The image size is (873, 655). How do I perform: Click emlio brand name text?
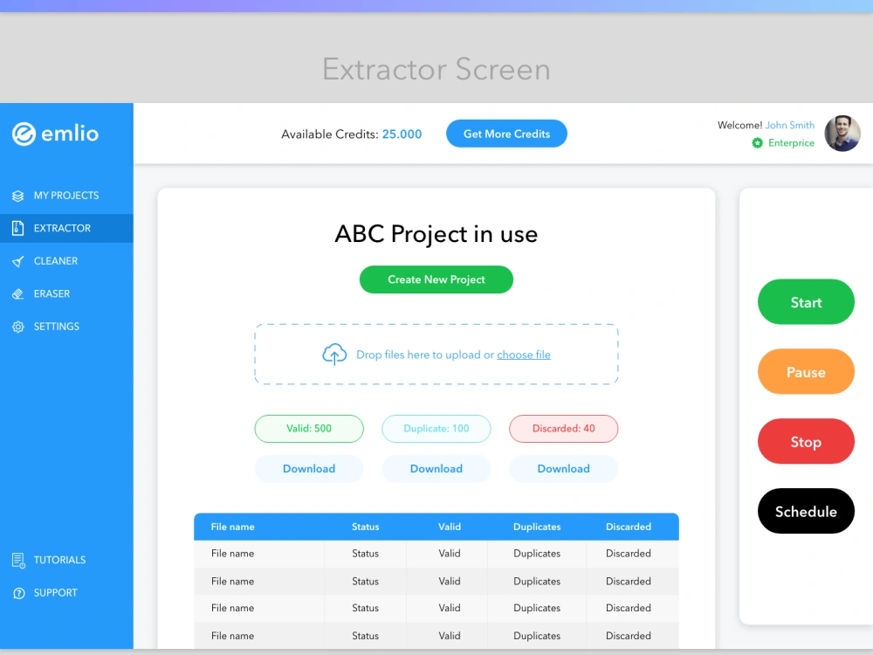coord(70,134)
